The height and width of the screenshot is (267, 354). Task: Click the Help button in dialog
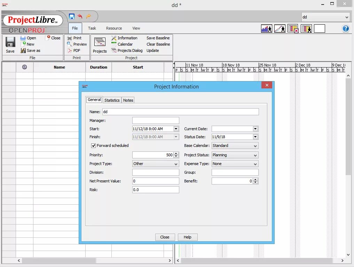pyautogui.click(x=187, y=237)
